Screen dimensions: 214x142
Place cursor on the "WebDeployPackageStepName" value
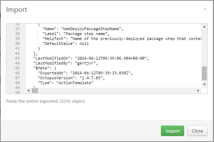click(x=93, y=29)
